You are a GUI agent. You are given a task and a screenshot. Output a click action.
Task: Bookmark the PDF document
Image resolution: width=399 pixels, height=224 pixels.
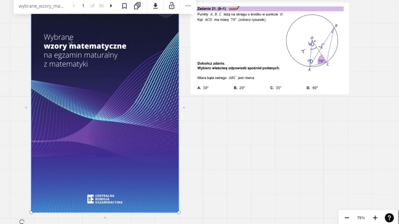[124, 6]
